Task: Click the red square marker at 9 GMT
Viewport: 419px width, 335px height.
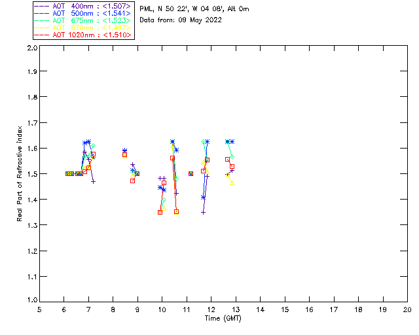Action: 137,173
